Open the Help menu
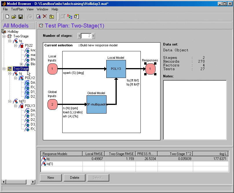 55,9
